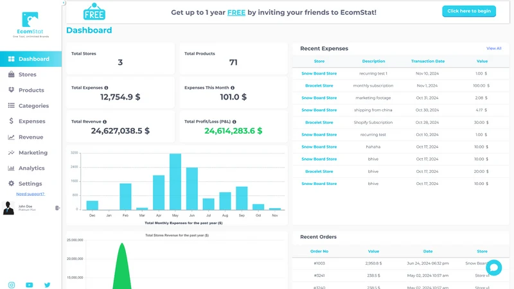Click the FREE tag icon in banner
514x289 pixels.
point(94,12)
